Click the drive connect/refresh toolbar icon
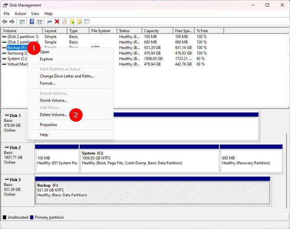This screenshot has width=290, height=229. point(49,22)
